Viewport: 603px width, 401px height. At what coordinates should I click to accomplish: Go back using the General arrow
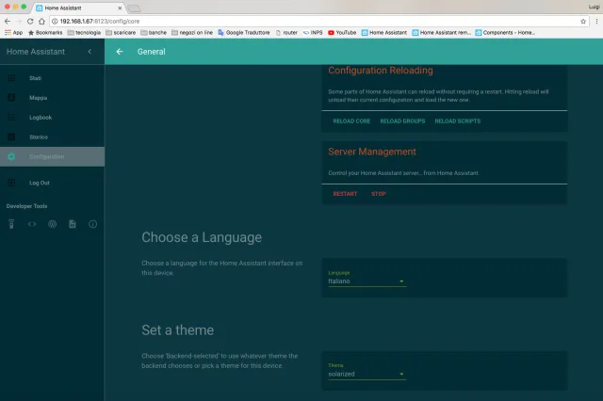click(x=120, y=52)
